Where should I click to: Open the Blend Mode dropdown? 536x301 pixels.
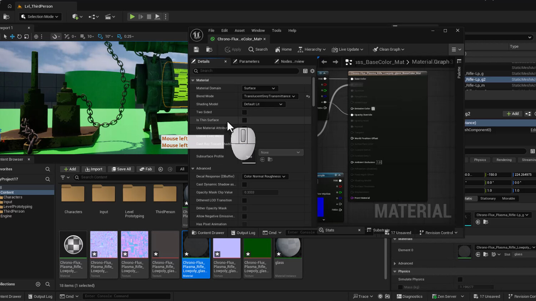tap(269, 96)
